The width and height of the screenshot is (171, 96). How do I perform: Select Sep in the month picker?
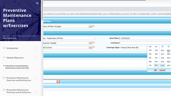tap(156, 54)
